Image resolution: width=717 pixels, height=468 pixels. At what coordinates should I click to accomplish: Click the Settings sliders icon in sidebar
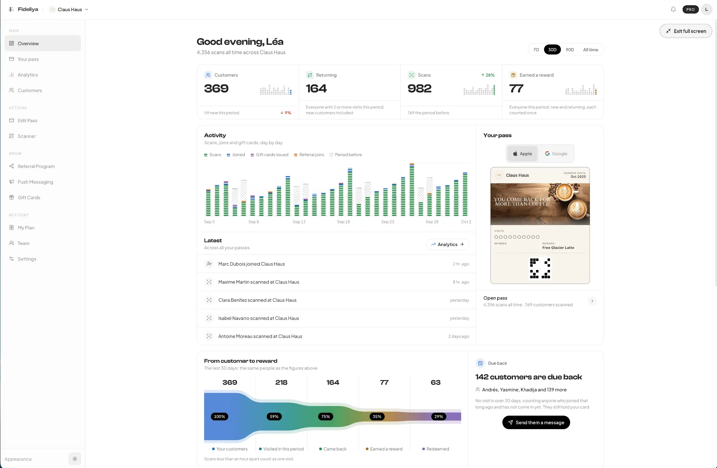tap(12, 259)
